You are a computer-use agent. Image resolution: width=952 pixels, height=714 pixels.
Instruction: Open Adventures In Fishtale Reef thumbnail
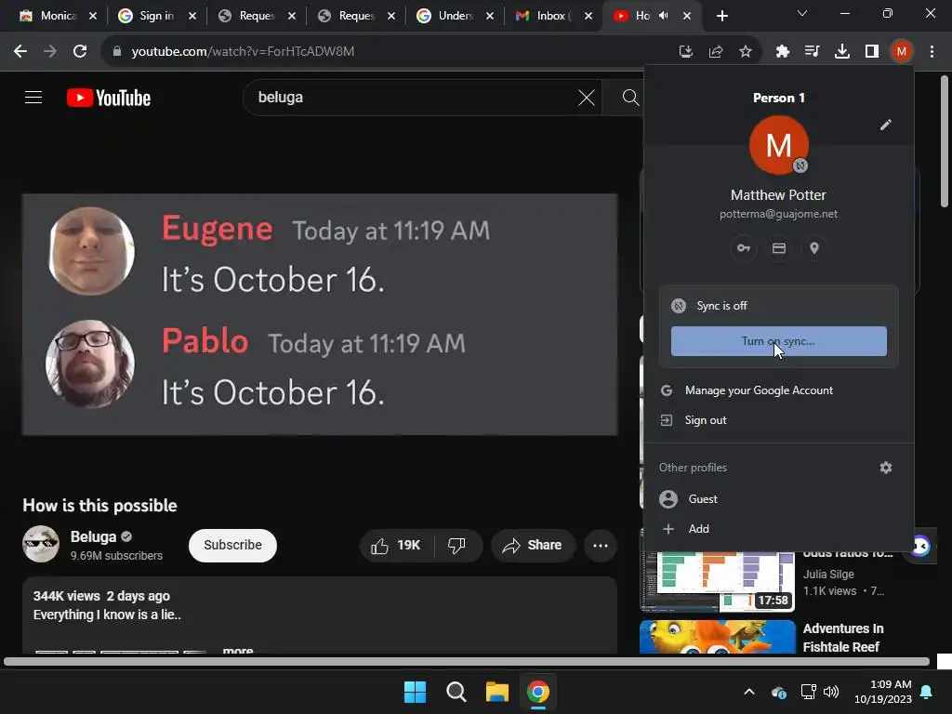coord(717,637)
